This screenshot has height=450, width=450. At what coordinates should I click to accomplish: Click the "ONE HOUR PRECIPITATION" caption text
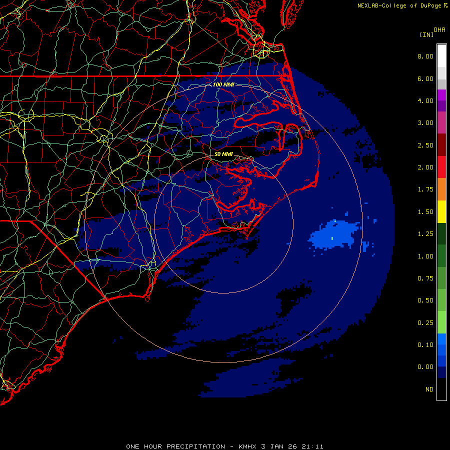tap(175, 446)
